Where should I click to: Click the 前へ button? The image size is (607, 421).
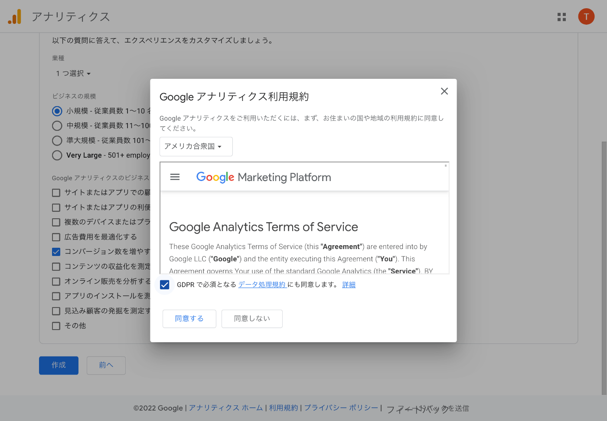(x=106, y=366)
